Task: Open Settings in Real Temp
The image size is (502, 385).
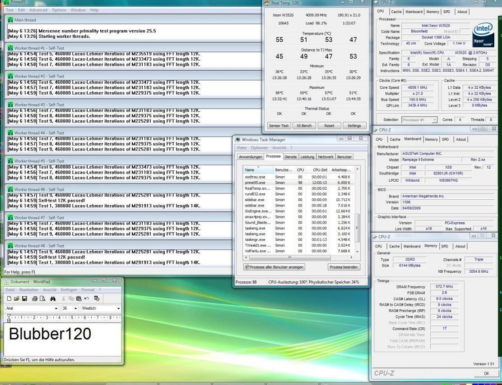Action: pyautogui.click(x=354, y=126)
